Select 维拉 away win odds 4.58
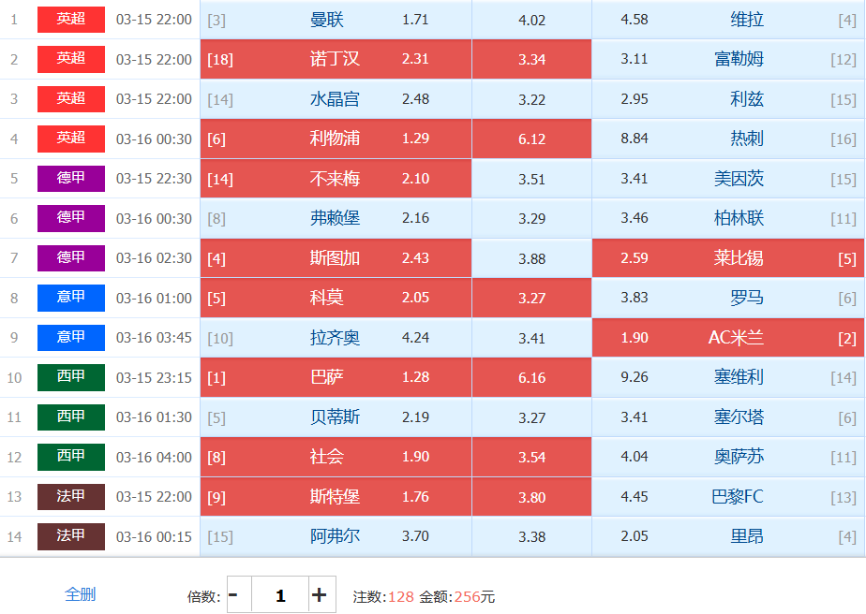 [727, 20]
